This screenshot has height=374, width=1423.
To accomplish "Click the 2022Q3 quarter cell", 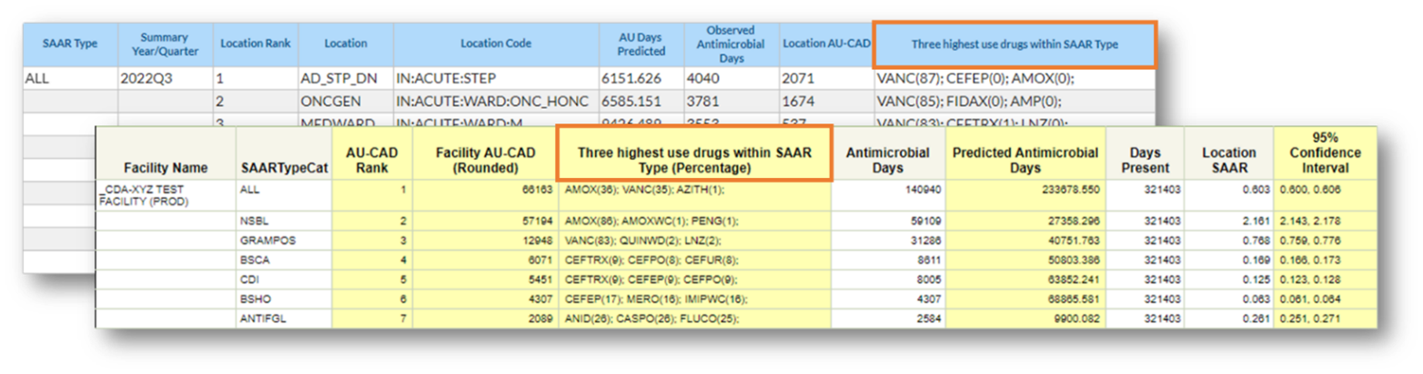I will tap(146, 79).
